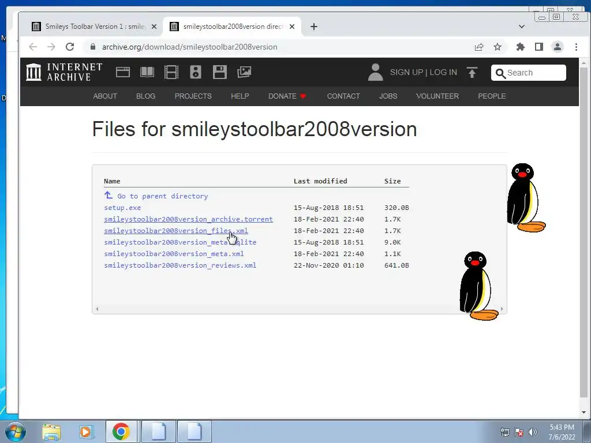Open the JOBS menu item

coord(388,96)
